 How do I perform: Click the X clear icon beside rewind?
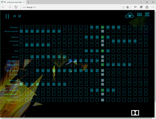coord(19,16)
